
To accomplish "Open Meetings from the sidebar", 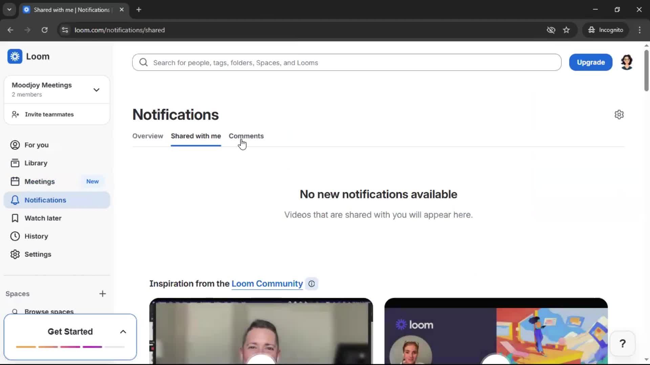I will tap(40, 181).
